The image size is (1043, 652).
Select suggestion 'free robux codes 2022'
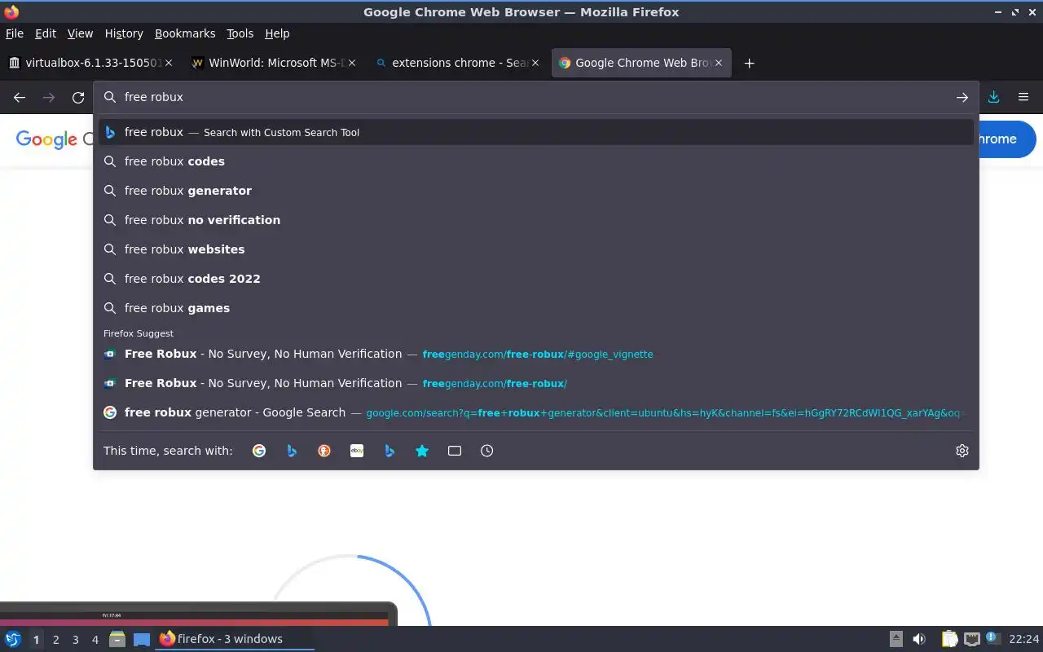[536, 279]
